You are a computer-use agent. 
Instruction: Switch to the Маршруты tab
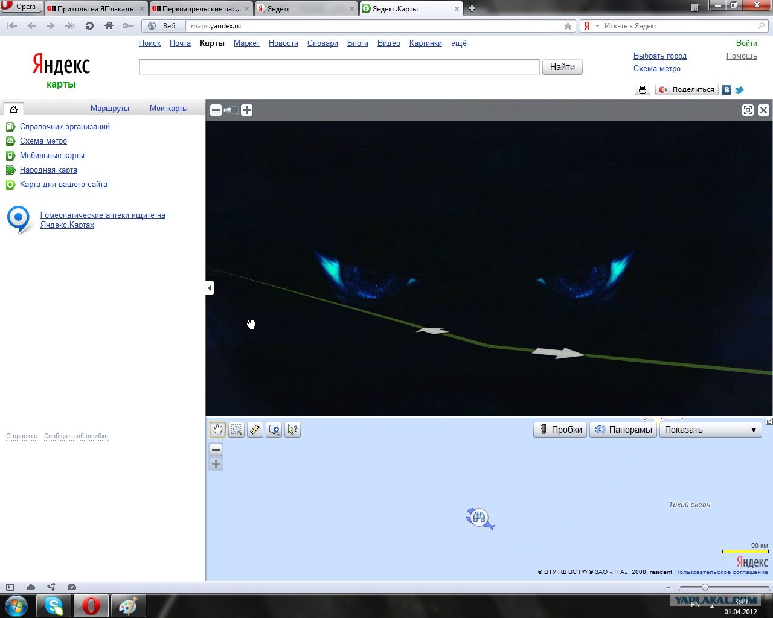110,109
